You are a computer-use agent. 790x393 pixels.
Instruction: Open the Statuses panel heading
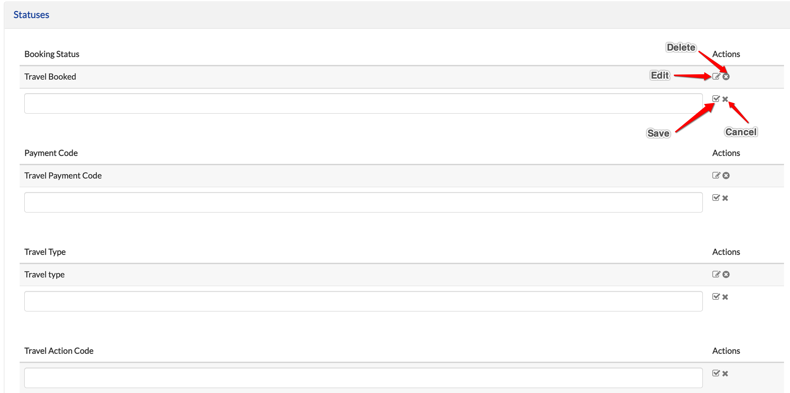point(31,15)
